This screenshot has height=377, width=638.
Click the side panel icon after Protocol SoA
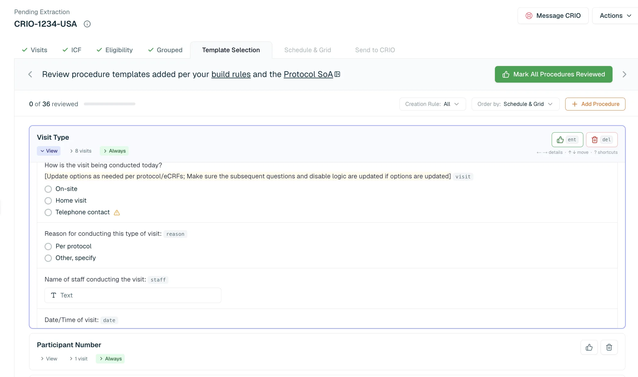point(337,74)
